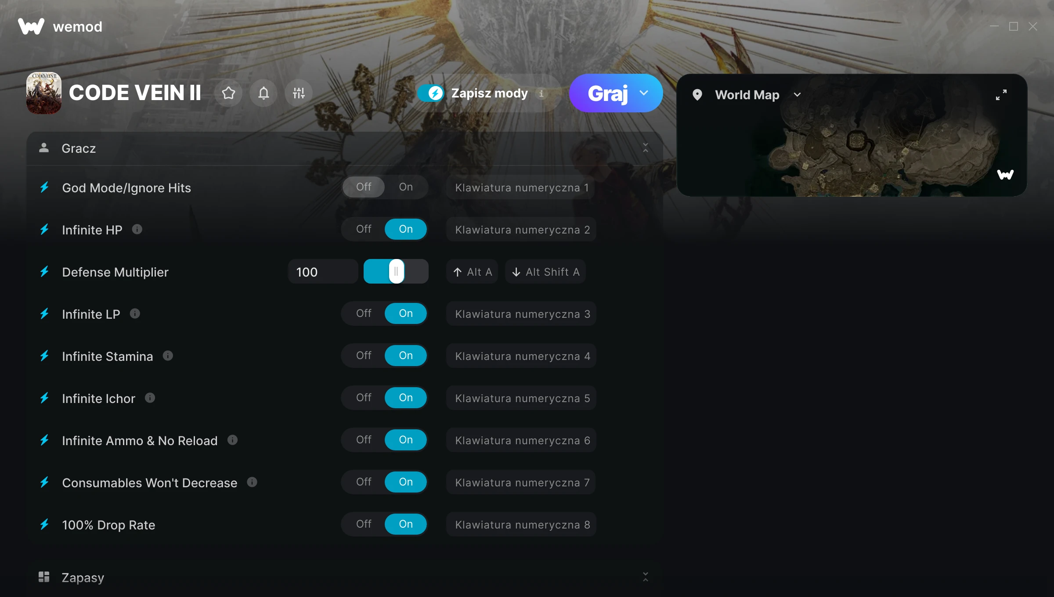The height and width of the screenshot is (597, 1054).
Task: Expand the Zapasy section
Action: coord(646,577)
